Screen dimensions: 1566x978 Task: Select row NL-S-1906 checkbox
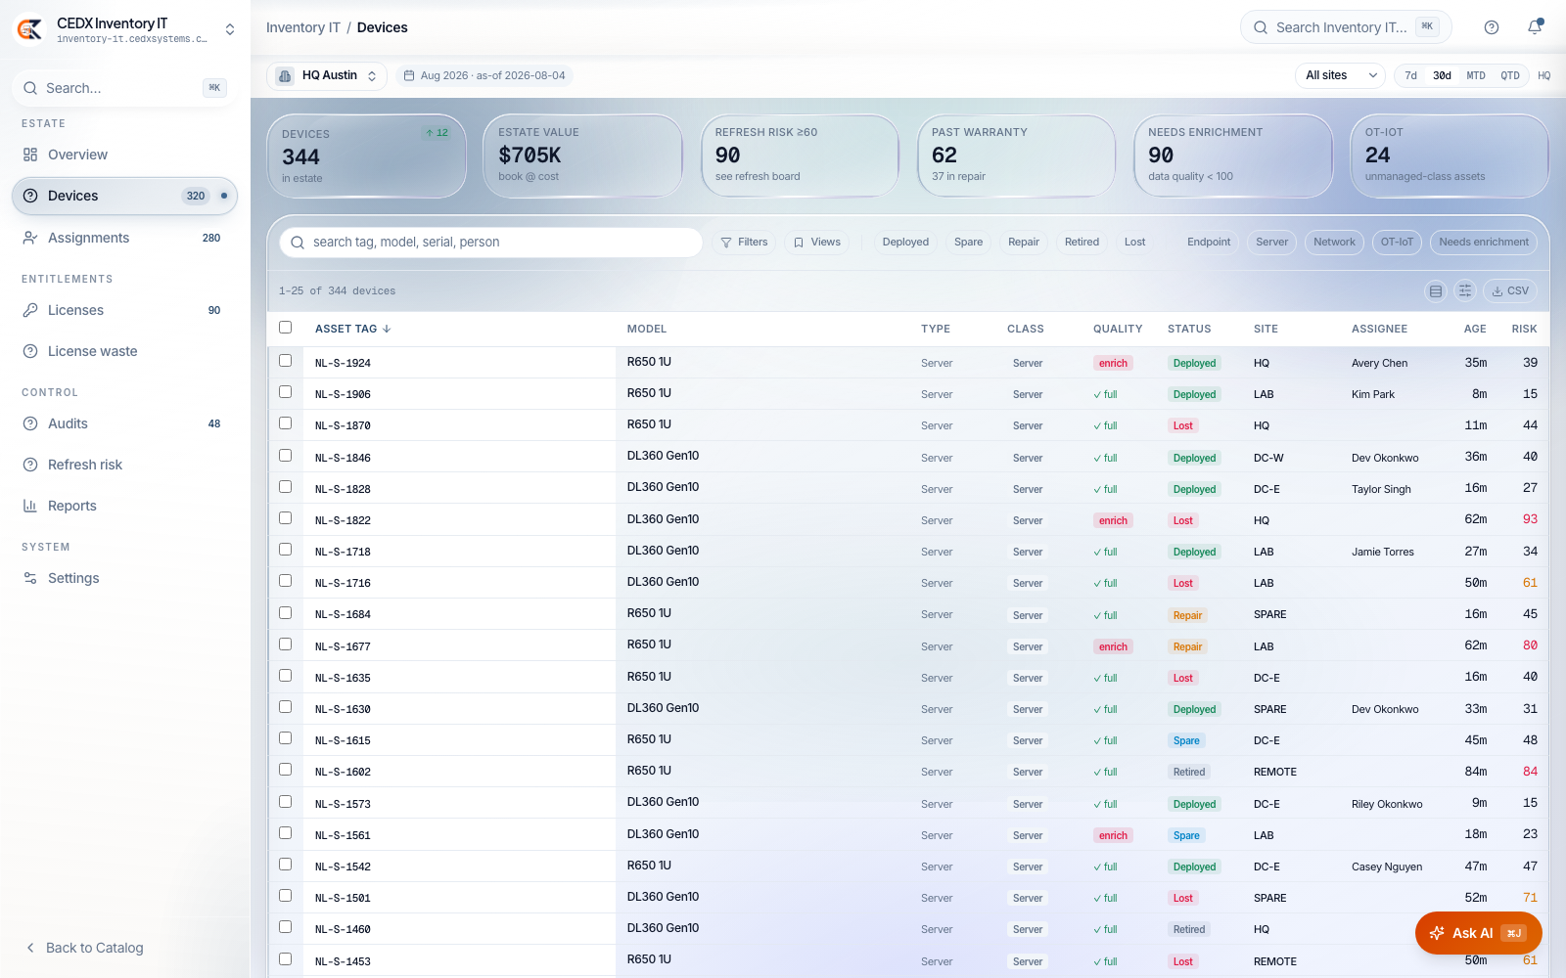tap(286, 392)
